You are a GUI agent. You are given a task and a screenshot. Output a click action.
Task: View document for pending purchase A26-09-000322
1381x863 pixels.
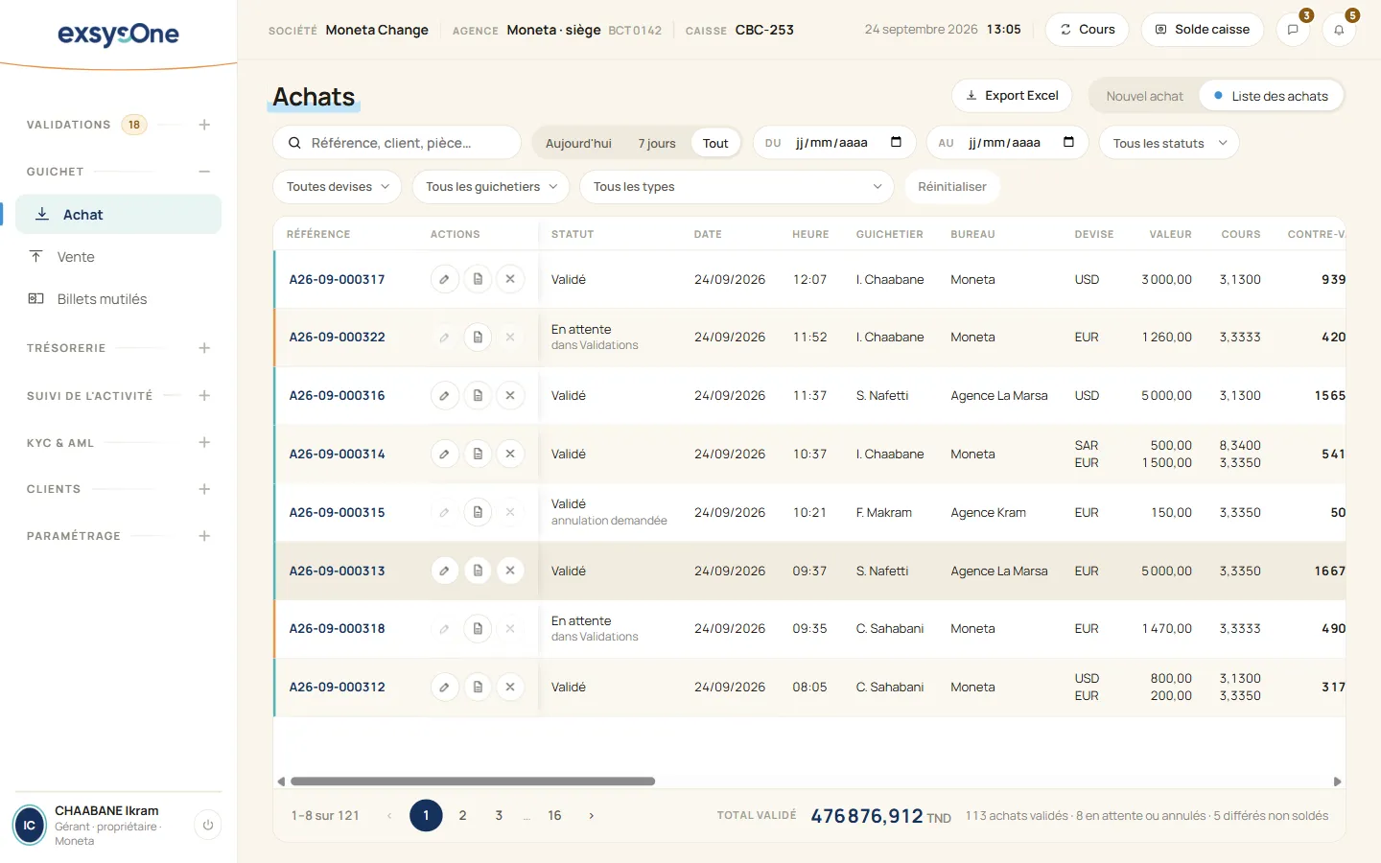tap(478, 338)
